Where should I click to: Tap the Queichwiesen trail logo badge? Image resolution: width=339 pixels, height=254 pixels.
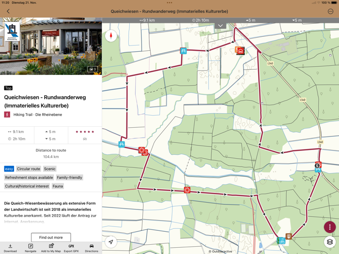coord(12,31)
